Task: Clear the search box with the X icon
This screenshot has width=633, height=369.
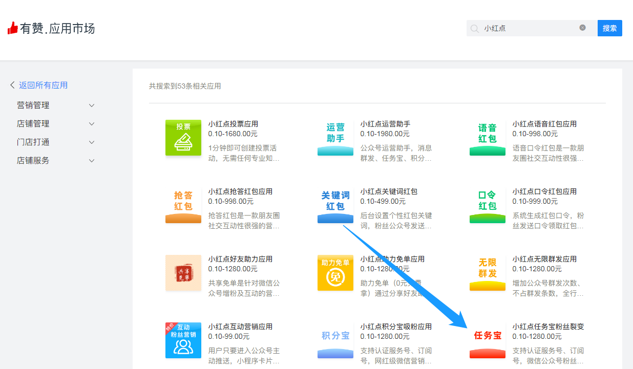Action: pyautogui.click(x=582, y=28)
